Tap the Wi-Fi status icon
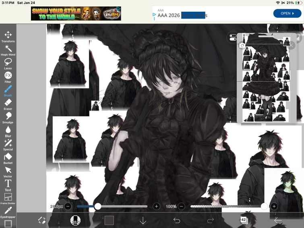Image resolution: width=304 pixels, height=228 pixels. 278,3
